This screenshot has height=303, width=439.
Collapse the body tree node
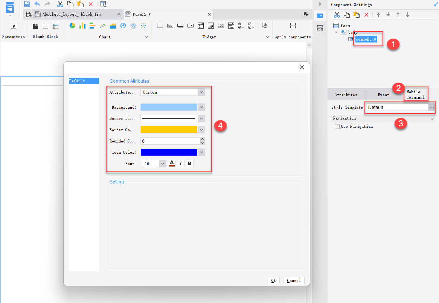336,32
